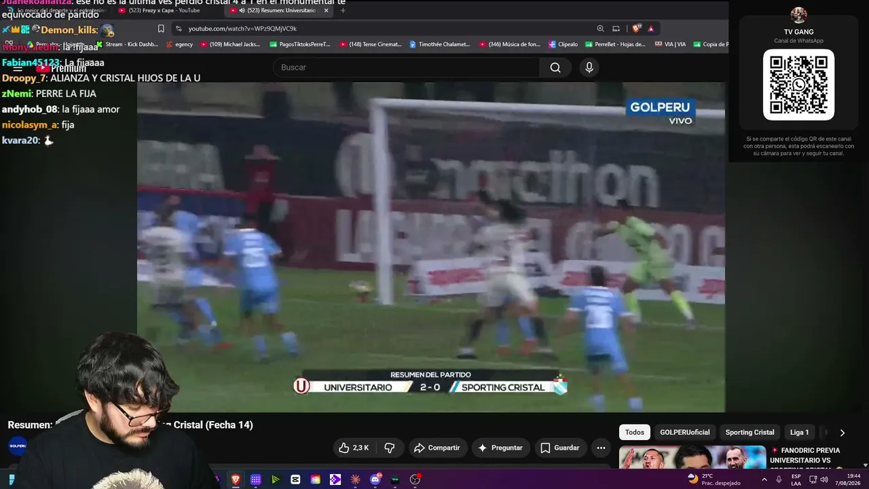The height and width of the screenshot is (489, 869).
Task: Open the egency bookmark
Action: (179, 44)
